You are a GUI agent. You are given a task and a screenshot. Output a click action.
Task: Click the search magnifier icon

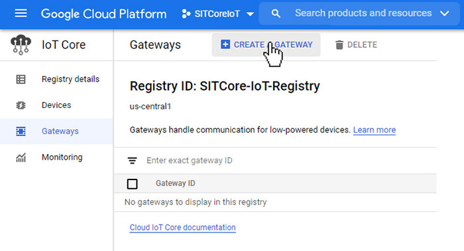(x=276, y=14)
